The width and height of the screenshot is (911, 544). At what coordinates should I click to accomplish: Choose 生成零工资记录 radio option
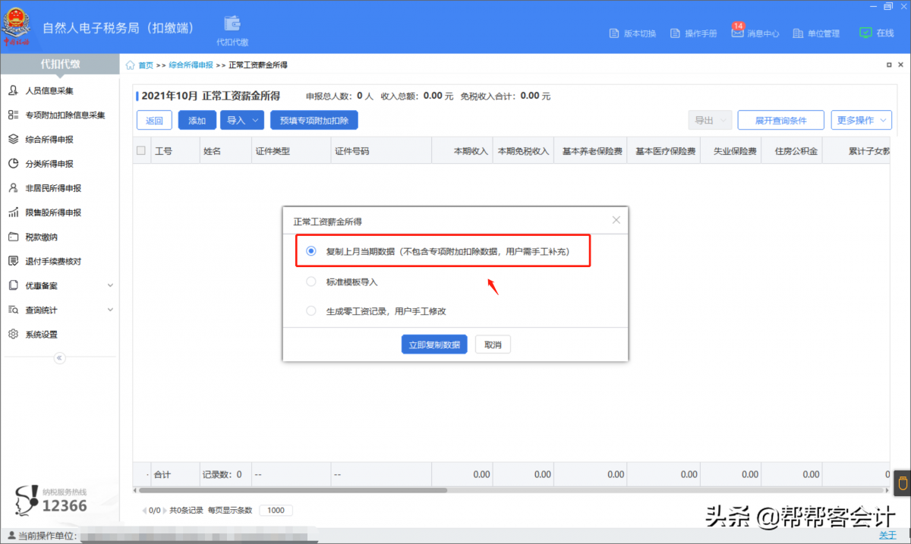310,310
